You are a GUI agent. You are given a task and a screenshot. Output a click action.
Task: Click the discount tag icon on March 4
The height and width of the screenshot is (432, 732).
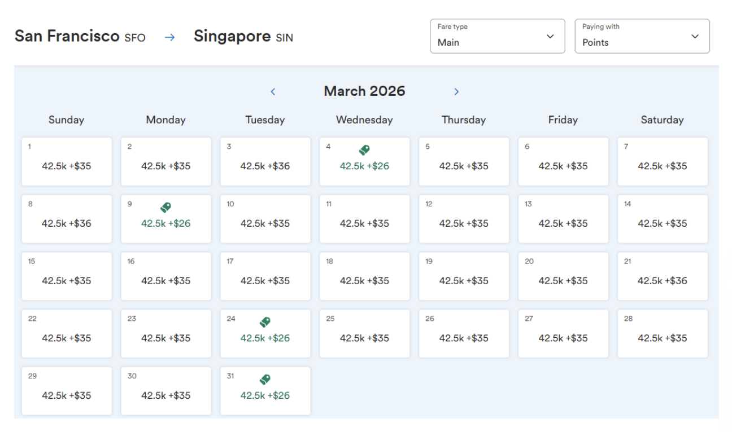(364, 150)
